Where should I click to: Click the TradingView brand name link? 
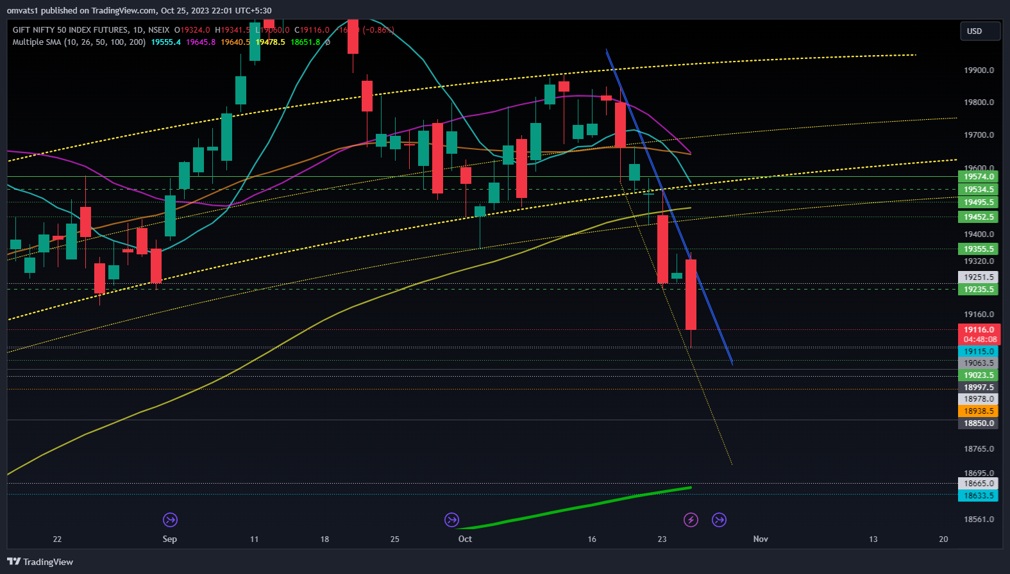pyautogui.click(x=48, y=562)
